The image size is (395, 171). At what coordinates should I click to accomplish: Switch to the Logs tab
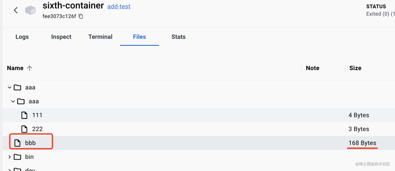(x=22, y=37)
